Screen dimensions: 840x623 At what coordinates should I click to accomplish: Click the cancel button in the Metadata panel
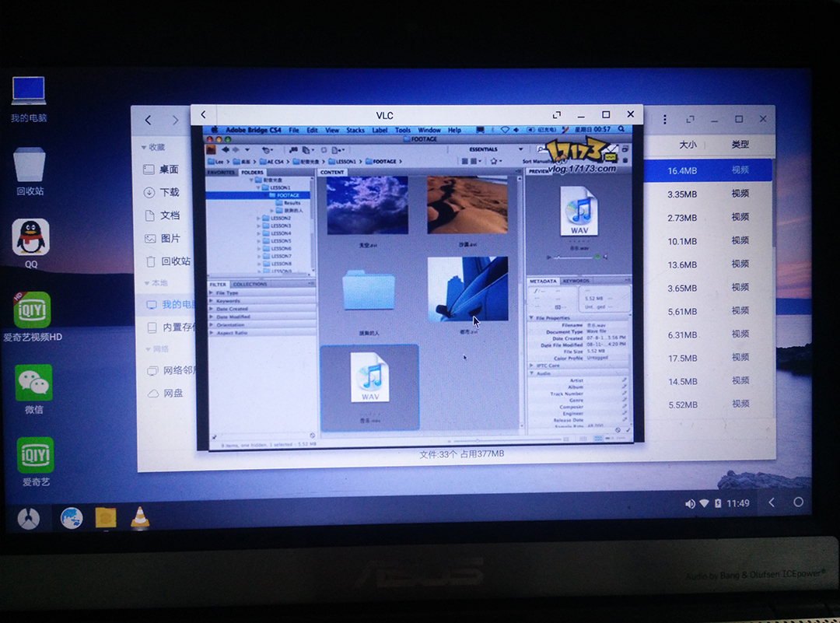point(617,429)
